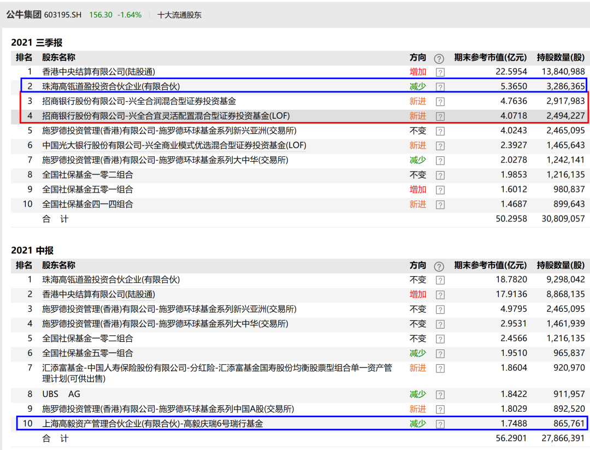
Task: Click 持股数量(股) header in 三季报 table
Action: coord(560,57)
